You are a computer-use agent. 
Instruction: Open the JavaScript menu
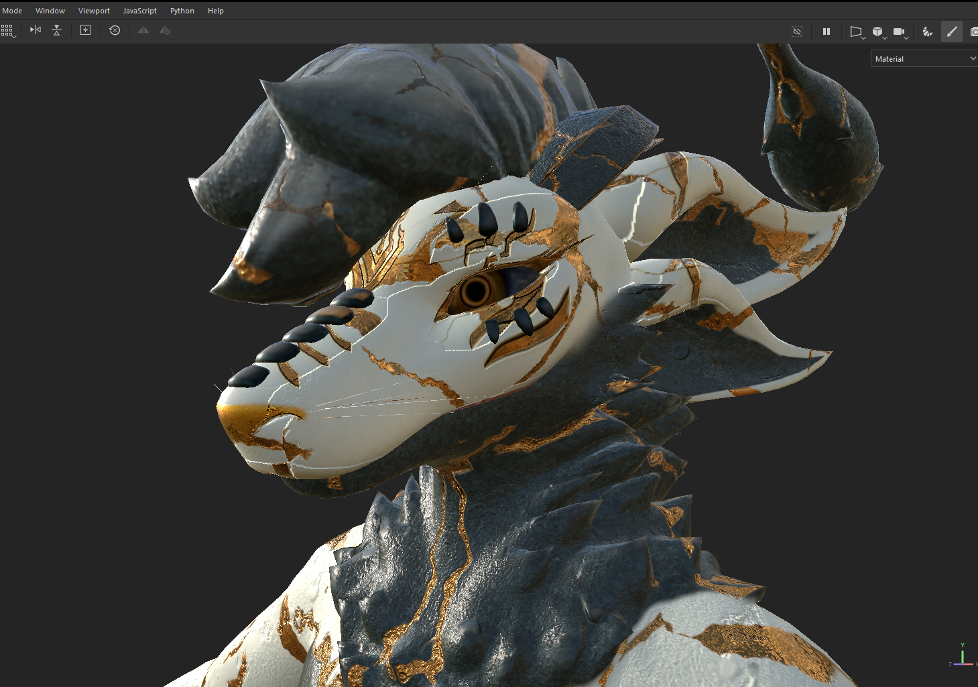[140, 11]
